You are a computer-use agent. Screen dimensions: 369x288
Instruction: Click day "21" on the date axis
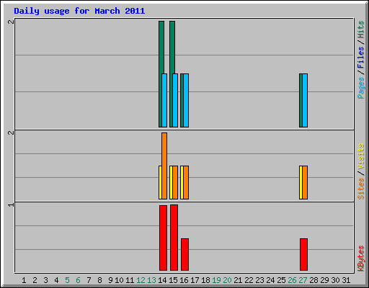(x=238, y=280)
